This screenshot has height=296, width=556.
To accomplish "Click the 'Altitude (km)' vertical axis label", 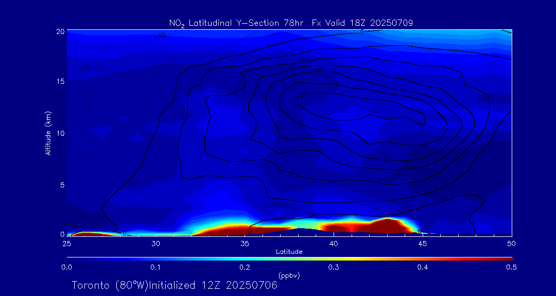I will (48, 133).
